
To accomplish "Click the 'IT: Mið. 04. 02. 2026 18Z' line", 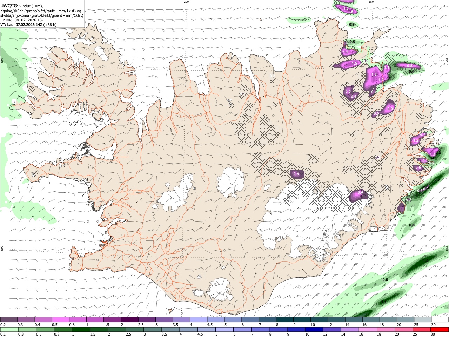I will pyautogui.click(x=22, y=20).
